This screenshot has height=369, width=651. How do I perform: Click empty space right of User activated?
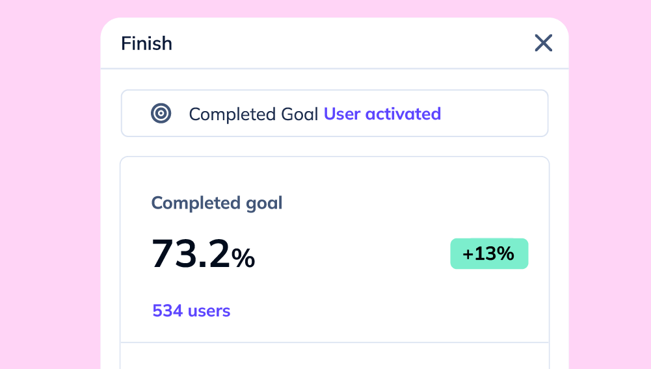pyautogui.click(x=494, y=113)
